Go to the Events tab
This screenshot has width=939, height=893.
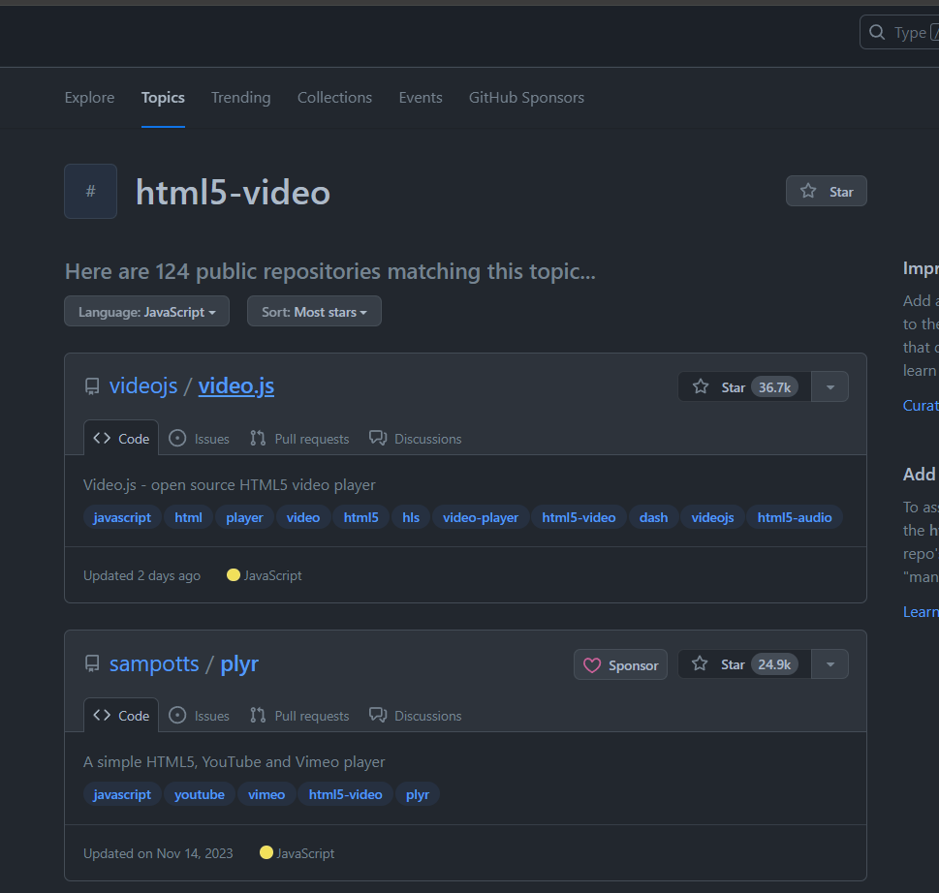click(421, 98)
